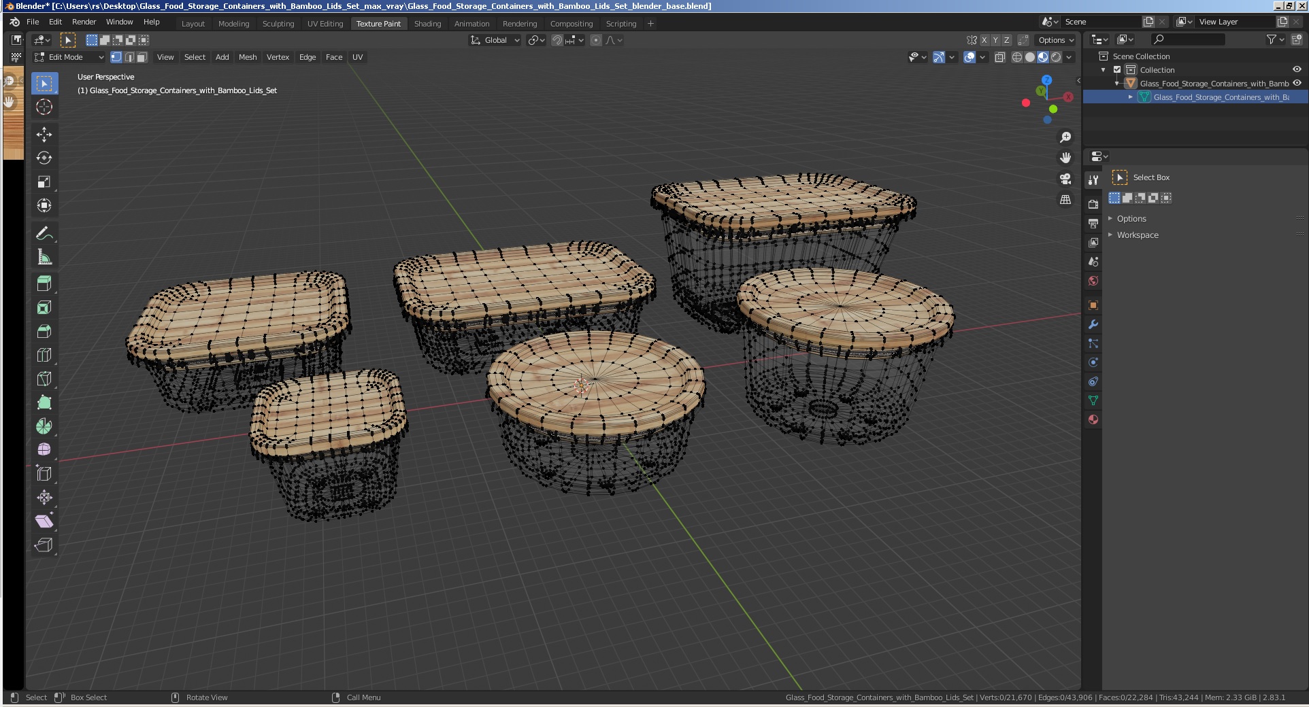Enable edge select mode

pos(129,57)
